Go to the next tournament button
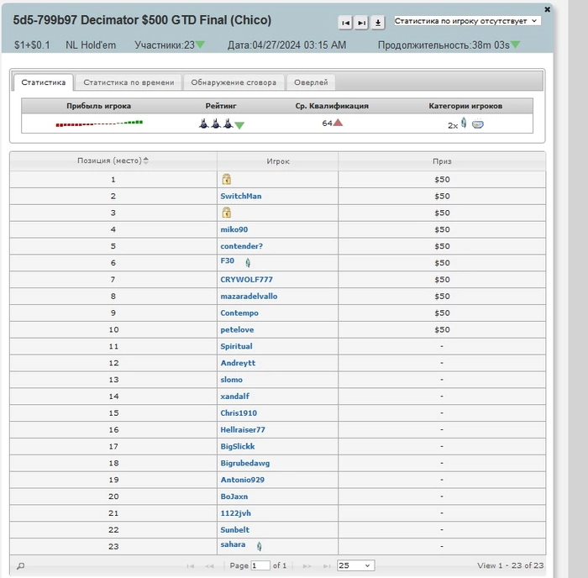Screen dimensions: 588x578 (x=361, y=23)
